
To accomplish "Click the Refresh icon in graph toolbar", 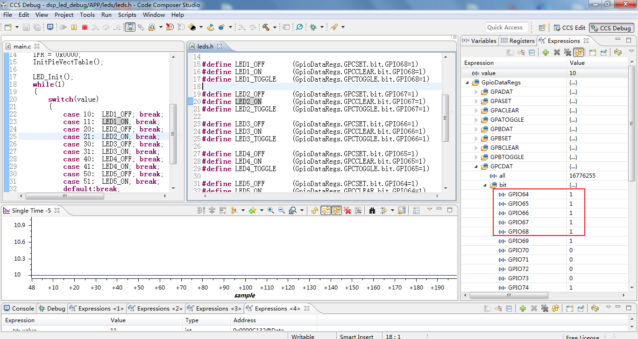I will pos(315,211).
